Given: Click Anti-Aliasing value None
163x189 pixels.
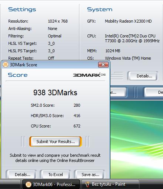Looking at the screenshot, I should click(53, 29).
